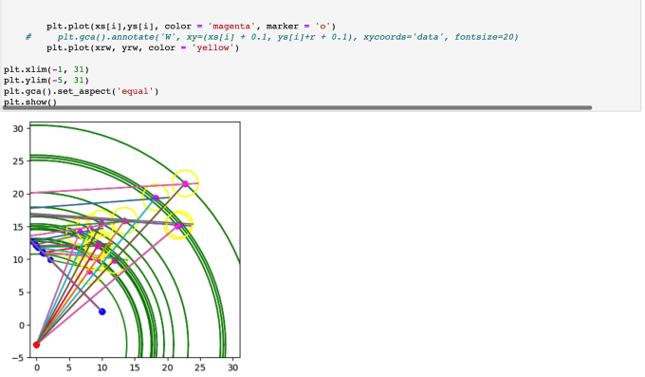Click the magenta point on the blue horizontal line
Viewport: 645px width, 377px height.
[x=156, y=198]
